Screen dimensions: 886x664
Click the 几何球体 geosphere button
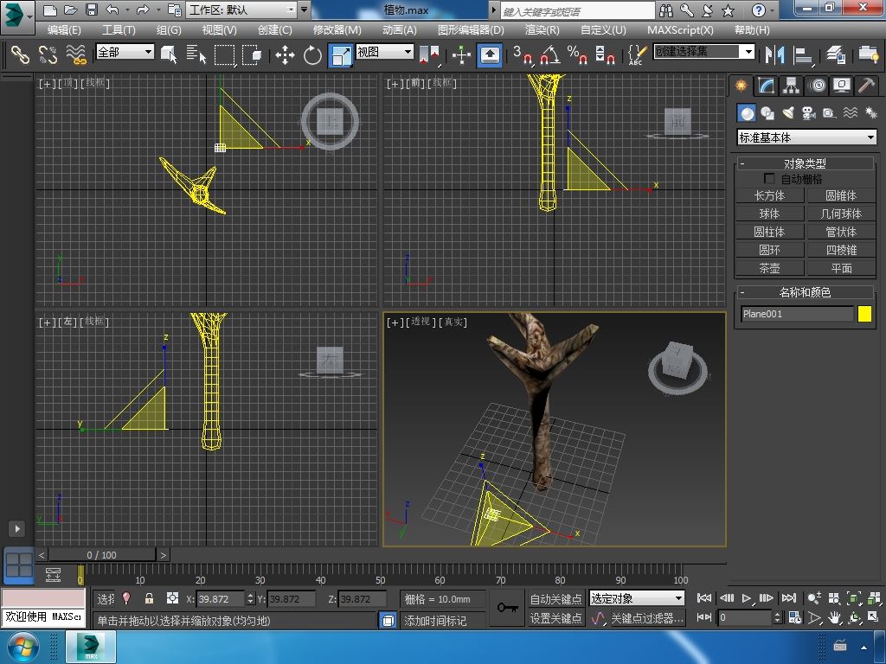pyautogui.click(x=841, y=214)
